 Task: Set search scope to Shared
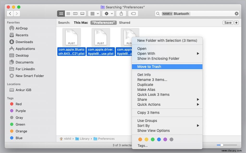(x=125, y=23)
